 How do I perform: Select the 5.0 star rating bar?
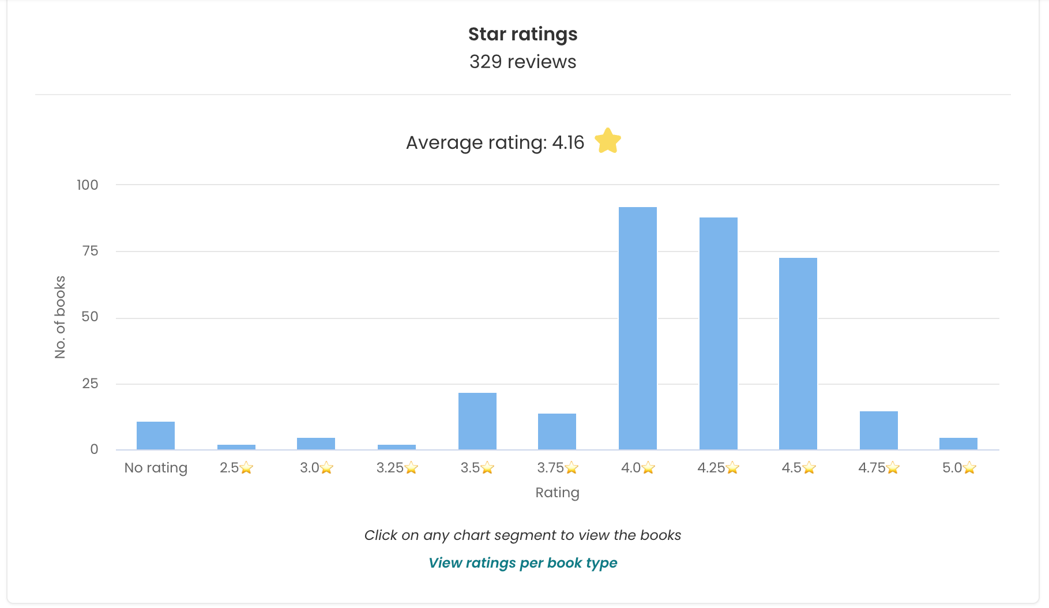pyautogui.click(x=958, y=444)
